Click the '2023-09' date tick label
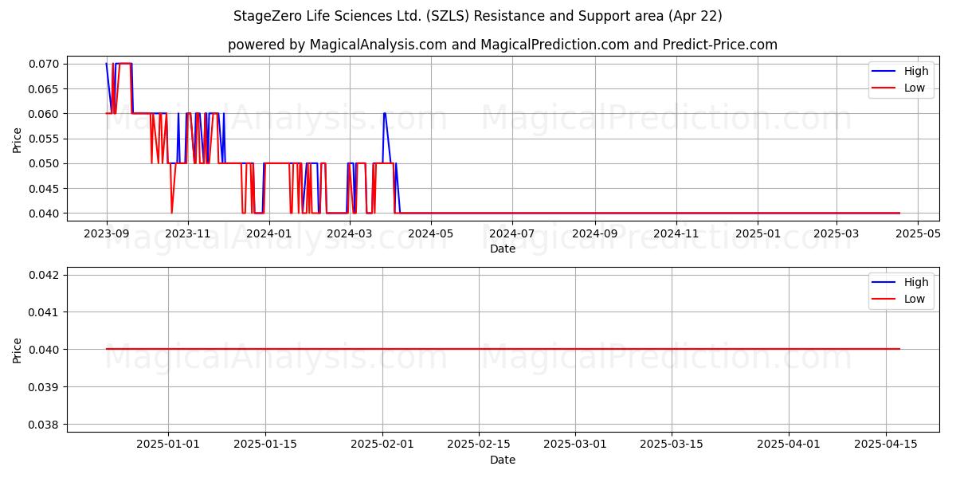The height and width of the screenshot is (478, 956). point(107,233)
